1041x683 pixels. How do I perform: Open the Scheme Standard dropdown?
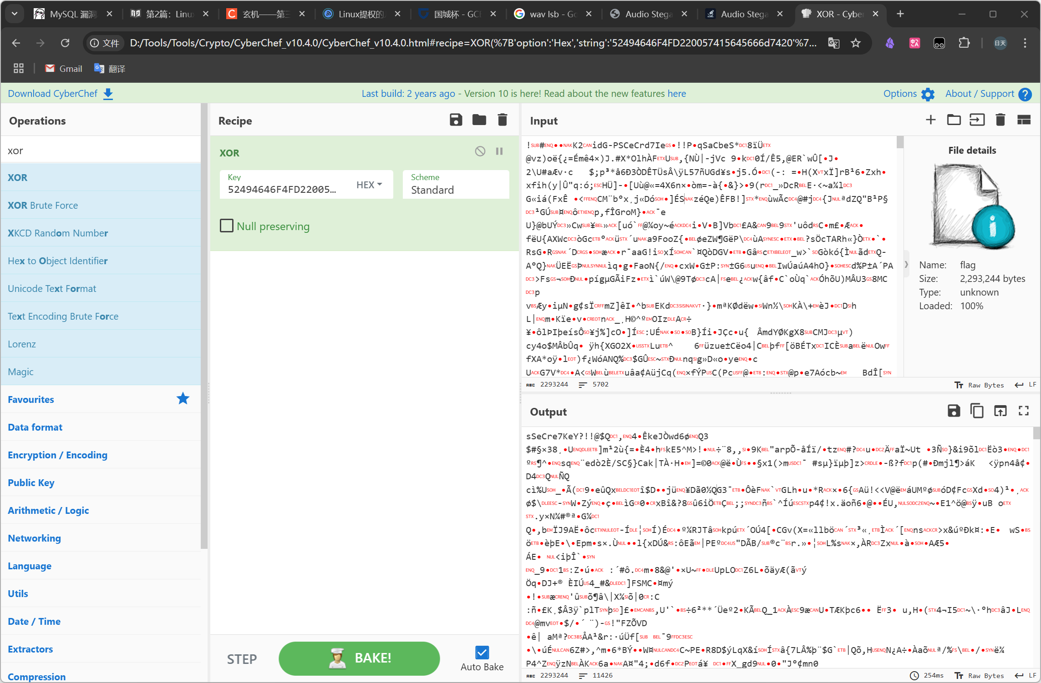(x=456, y=185)
